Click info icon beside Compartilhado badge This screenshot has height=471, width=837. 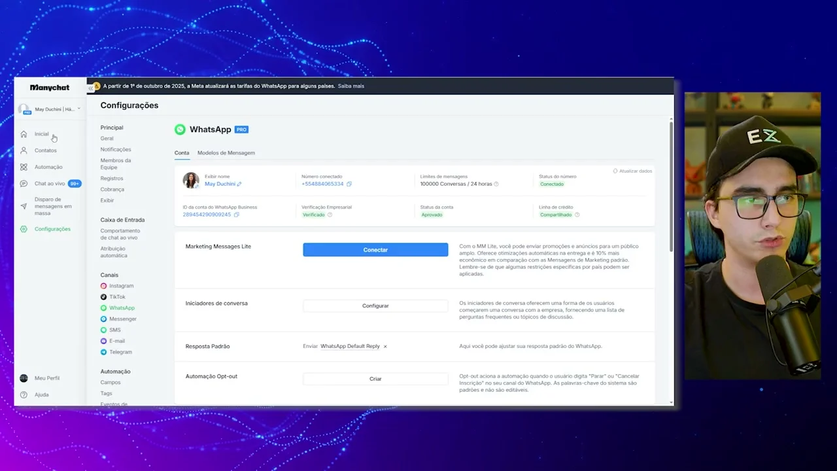(x=577, y=215)
